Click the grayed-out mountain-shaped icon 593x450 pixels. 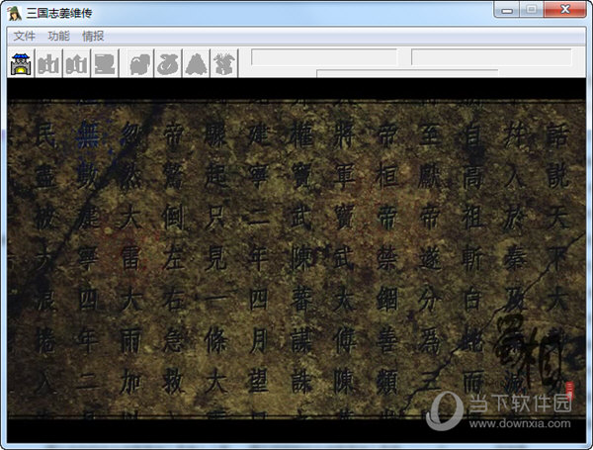click(x=196, y=63)
